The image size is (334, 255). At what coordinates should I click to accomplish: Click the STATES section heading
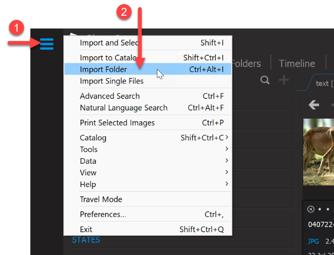pos(86,240)
